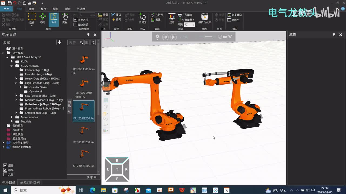Undo the last action in the title bar

tap(15, 3)
